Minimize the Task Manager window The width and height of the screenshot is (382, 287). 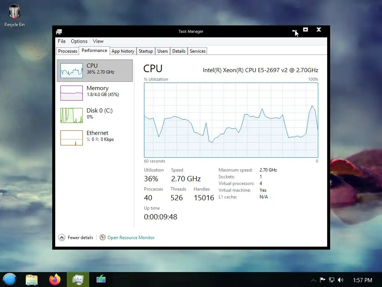(294, 31)
